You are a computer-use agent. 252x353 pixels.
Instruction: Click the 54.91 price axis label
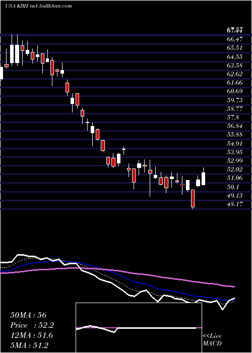pyautogui.click(x=235, y=144)
